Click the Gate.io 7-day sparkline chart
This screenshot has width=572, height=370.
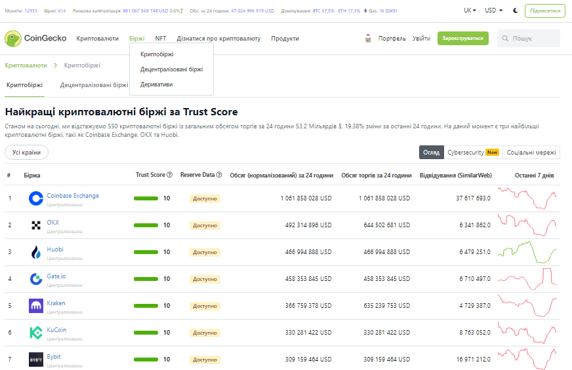pos(527,279)
